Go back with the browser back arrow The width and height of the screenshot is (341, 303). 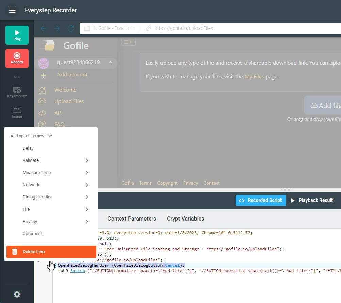click(44, 29)
